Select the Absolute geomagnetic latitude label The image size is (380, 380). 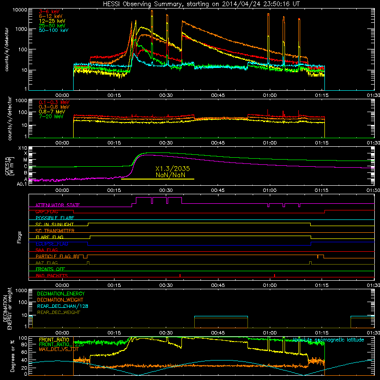(328, 340)
